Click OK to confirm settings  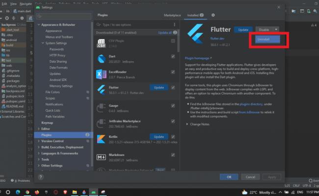(x=229, y=177)
